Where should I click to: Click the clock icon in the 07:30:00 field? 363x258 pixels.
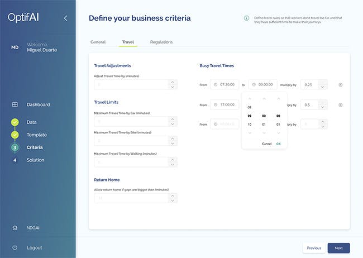[x=216, y=84]
